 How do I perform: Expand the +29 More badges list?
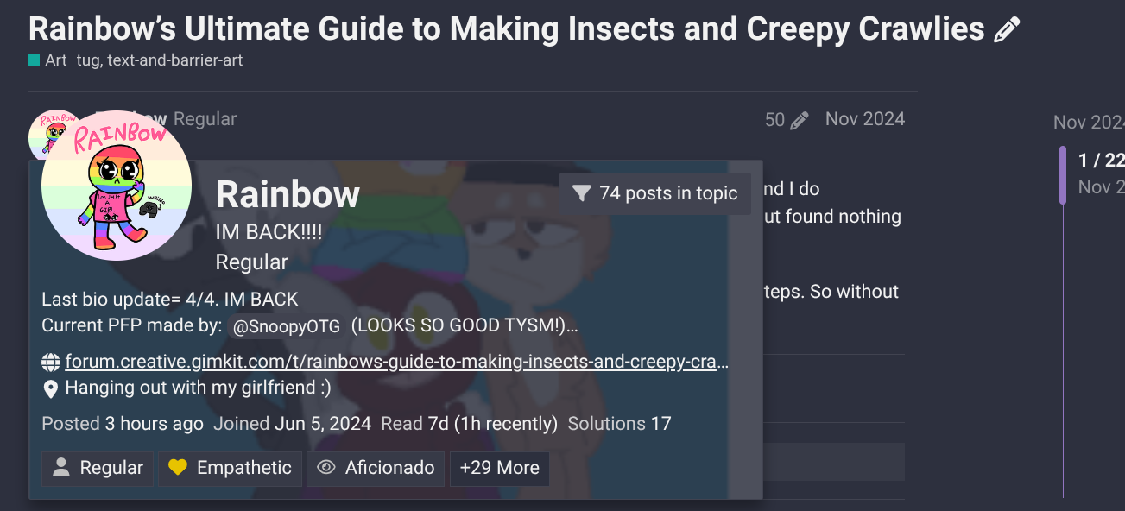coord(499,468)
